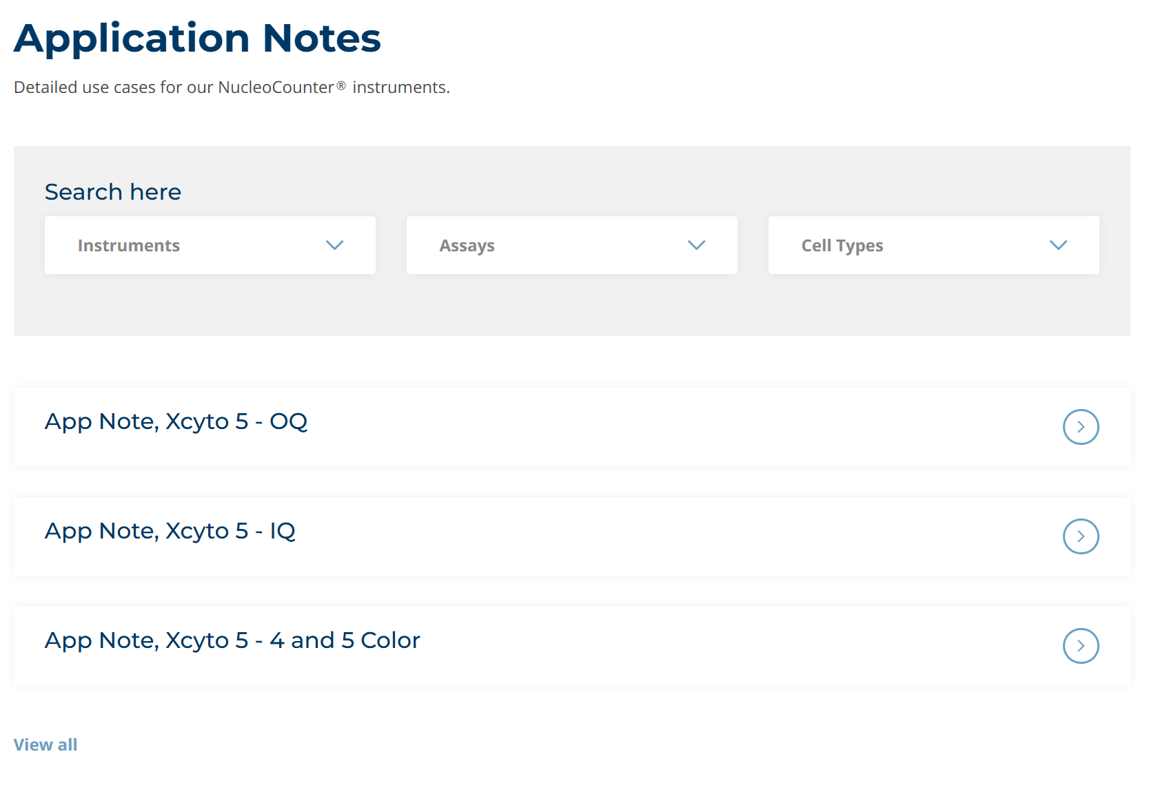Screen dimensions: 1167x805
Task: Click the chevron in the Instruments filter
Action: point(334,245)
